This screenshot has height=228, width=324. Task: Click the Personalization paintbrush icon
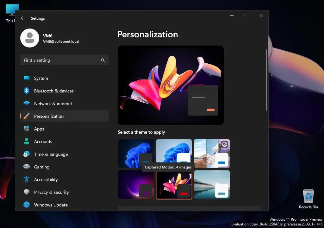(x=27, y=116)
